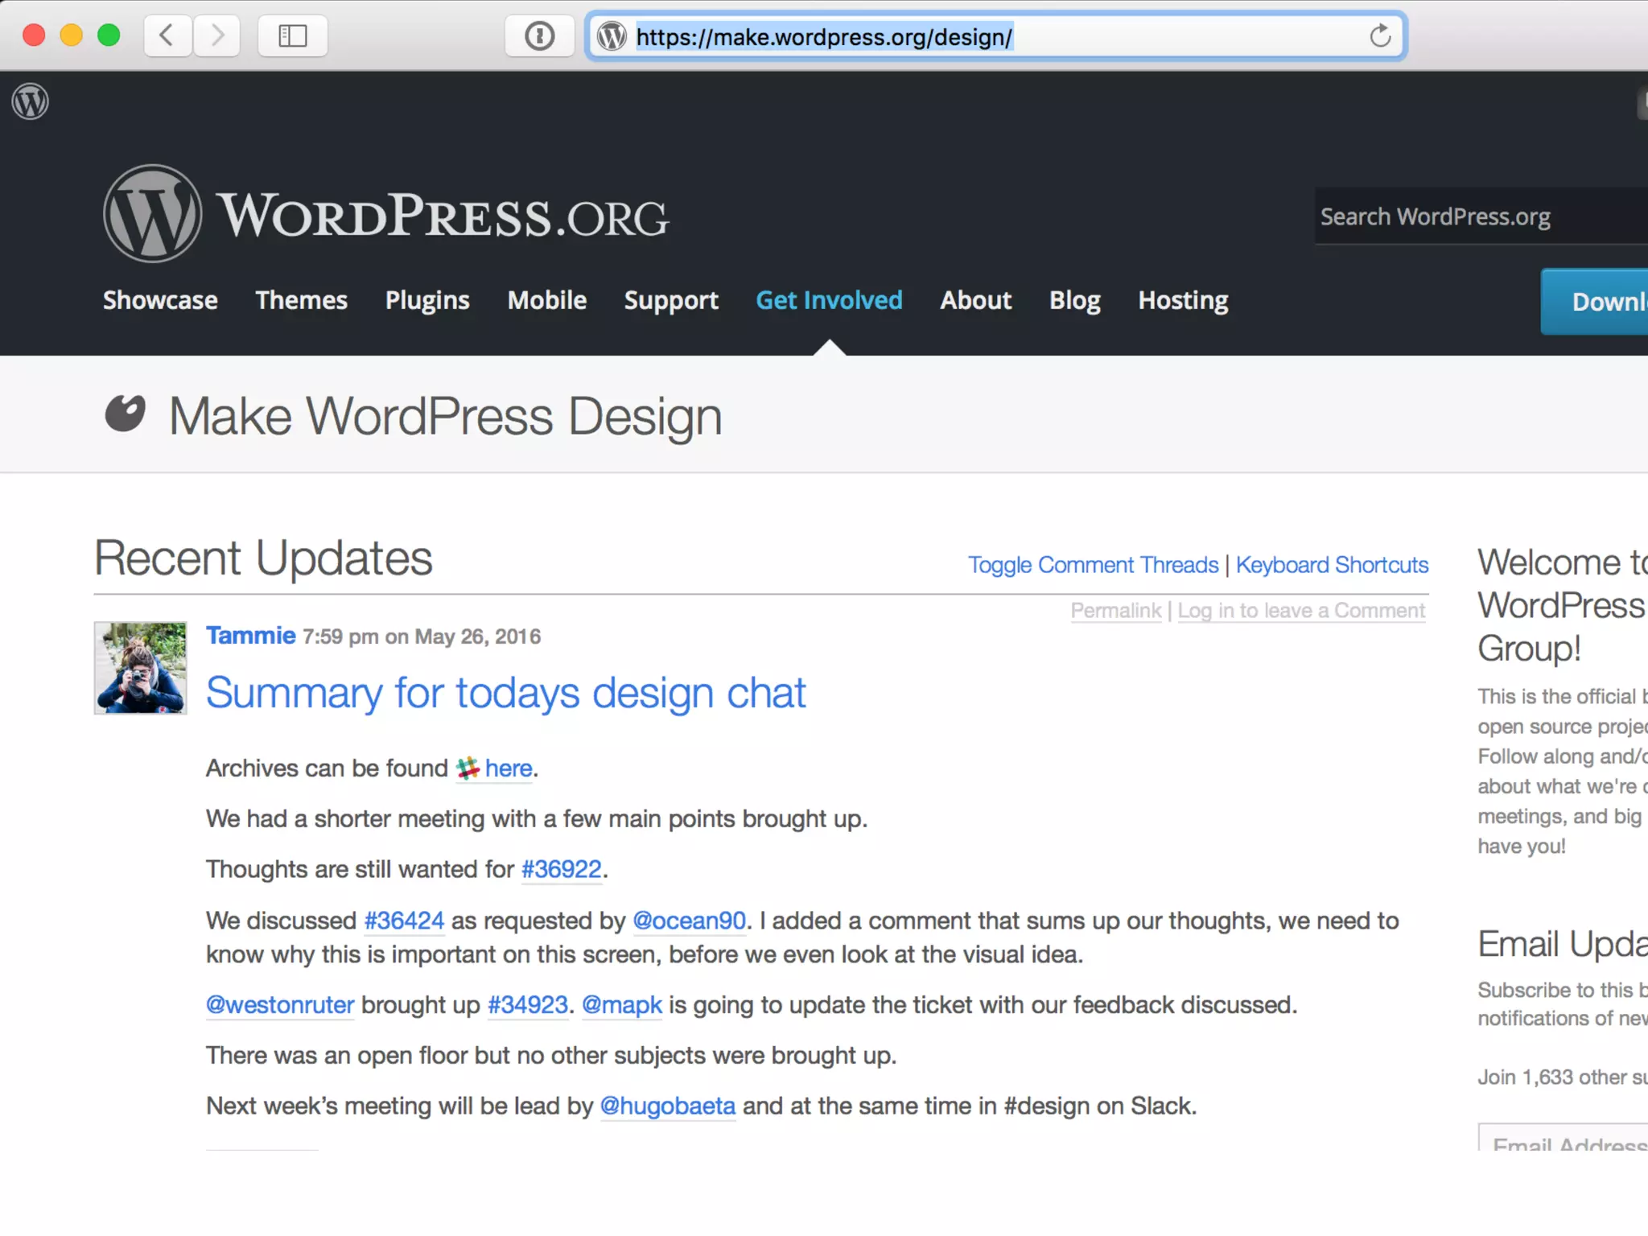Click the large WordPress.org header logo
Screen dimensions: 1648x1236
coord(153,214)
